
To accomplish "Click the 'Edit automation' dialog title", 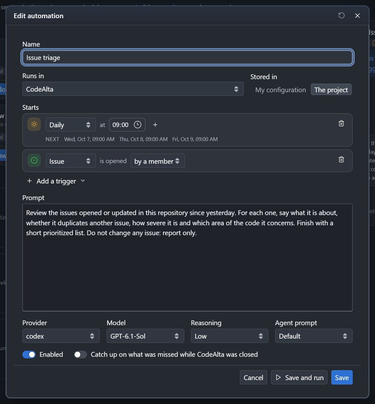I will click(39, 16).
